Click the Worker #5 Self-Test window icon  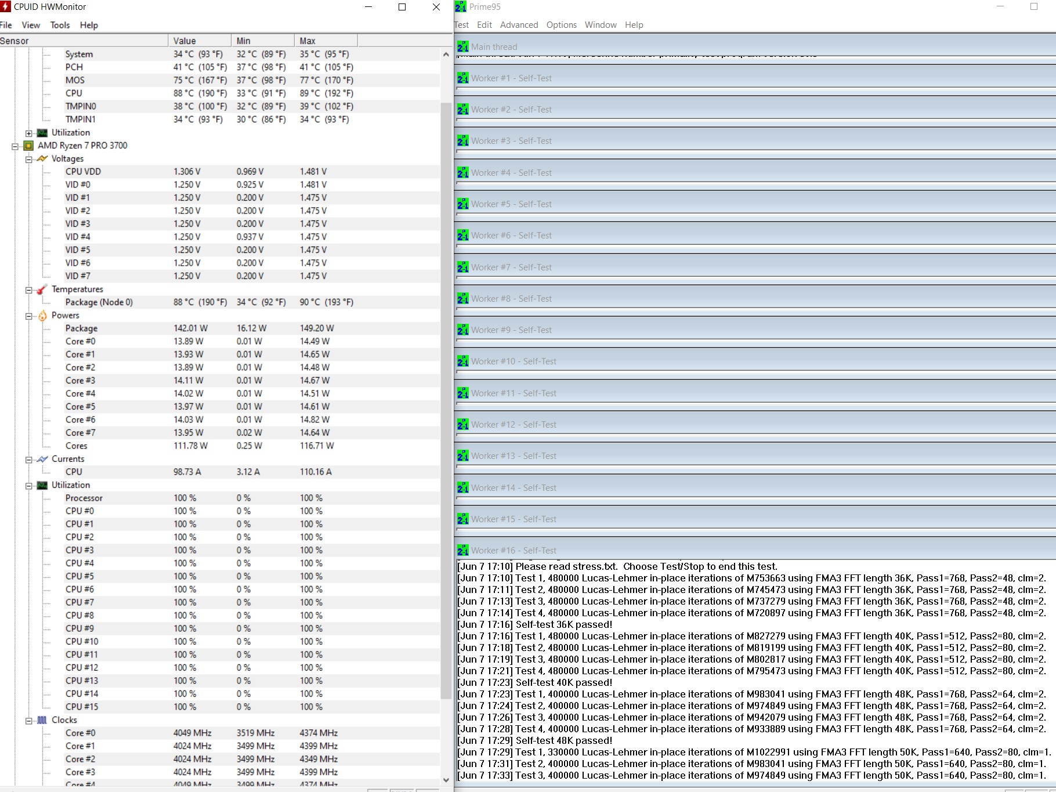pyautogui.click(x=463, y=204)
